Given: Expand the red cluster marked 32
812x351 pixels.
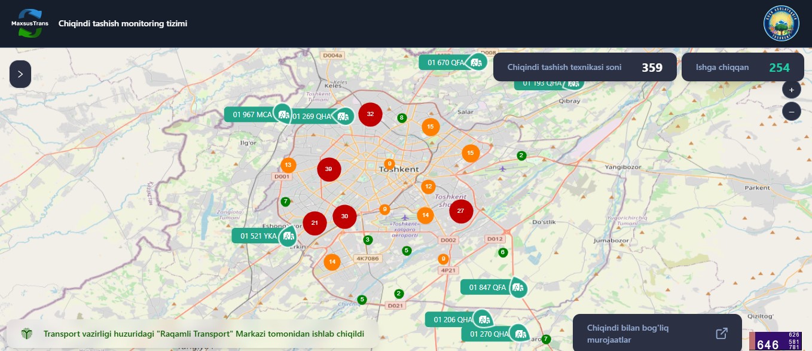Looking at the screenshot, I should point(370,114).
